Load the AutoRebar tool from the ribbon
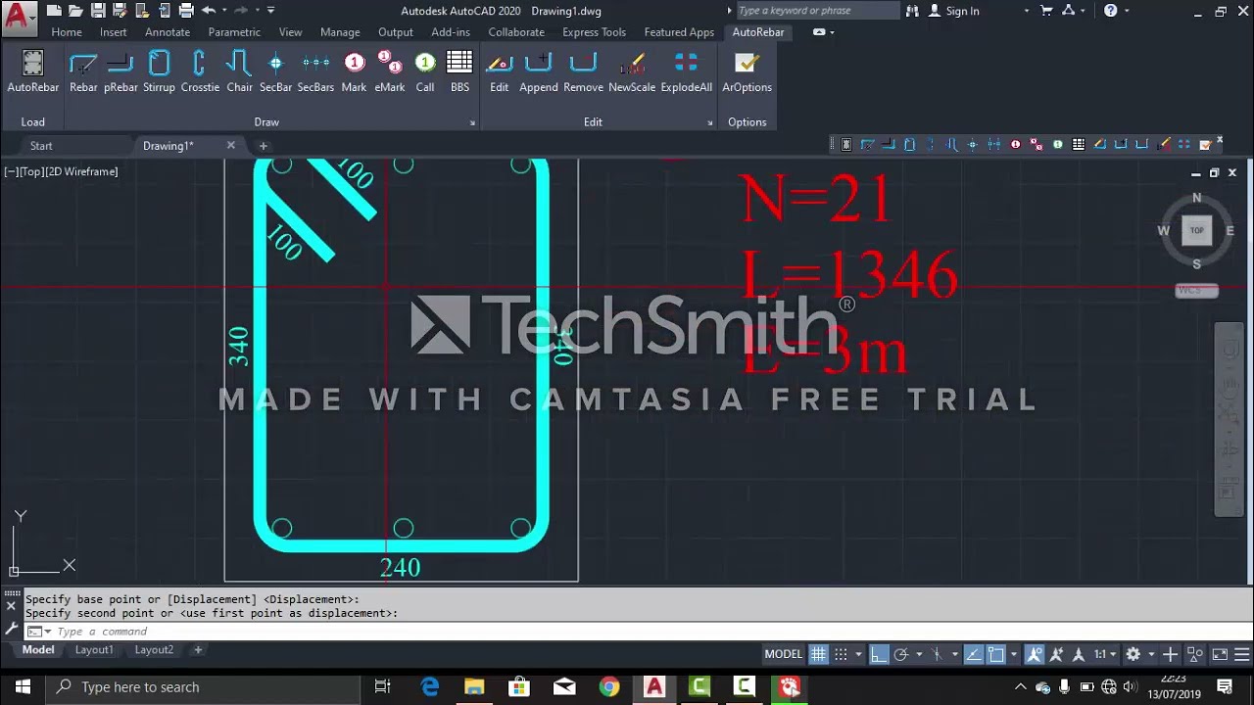 point(33,72)
